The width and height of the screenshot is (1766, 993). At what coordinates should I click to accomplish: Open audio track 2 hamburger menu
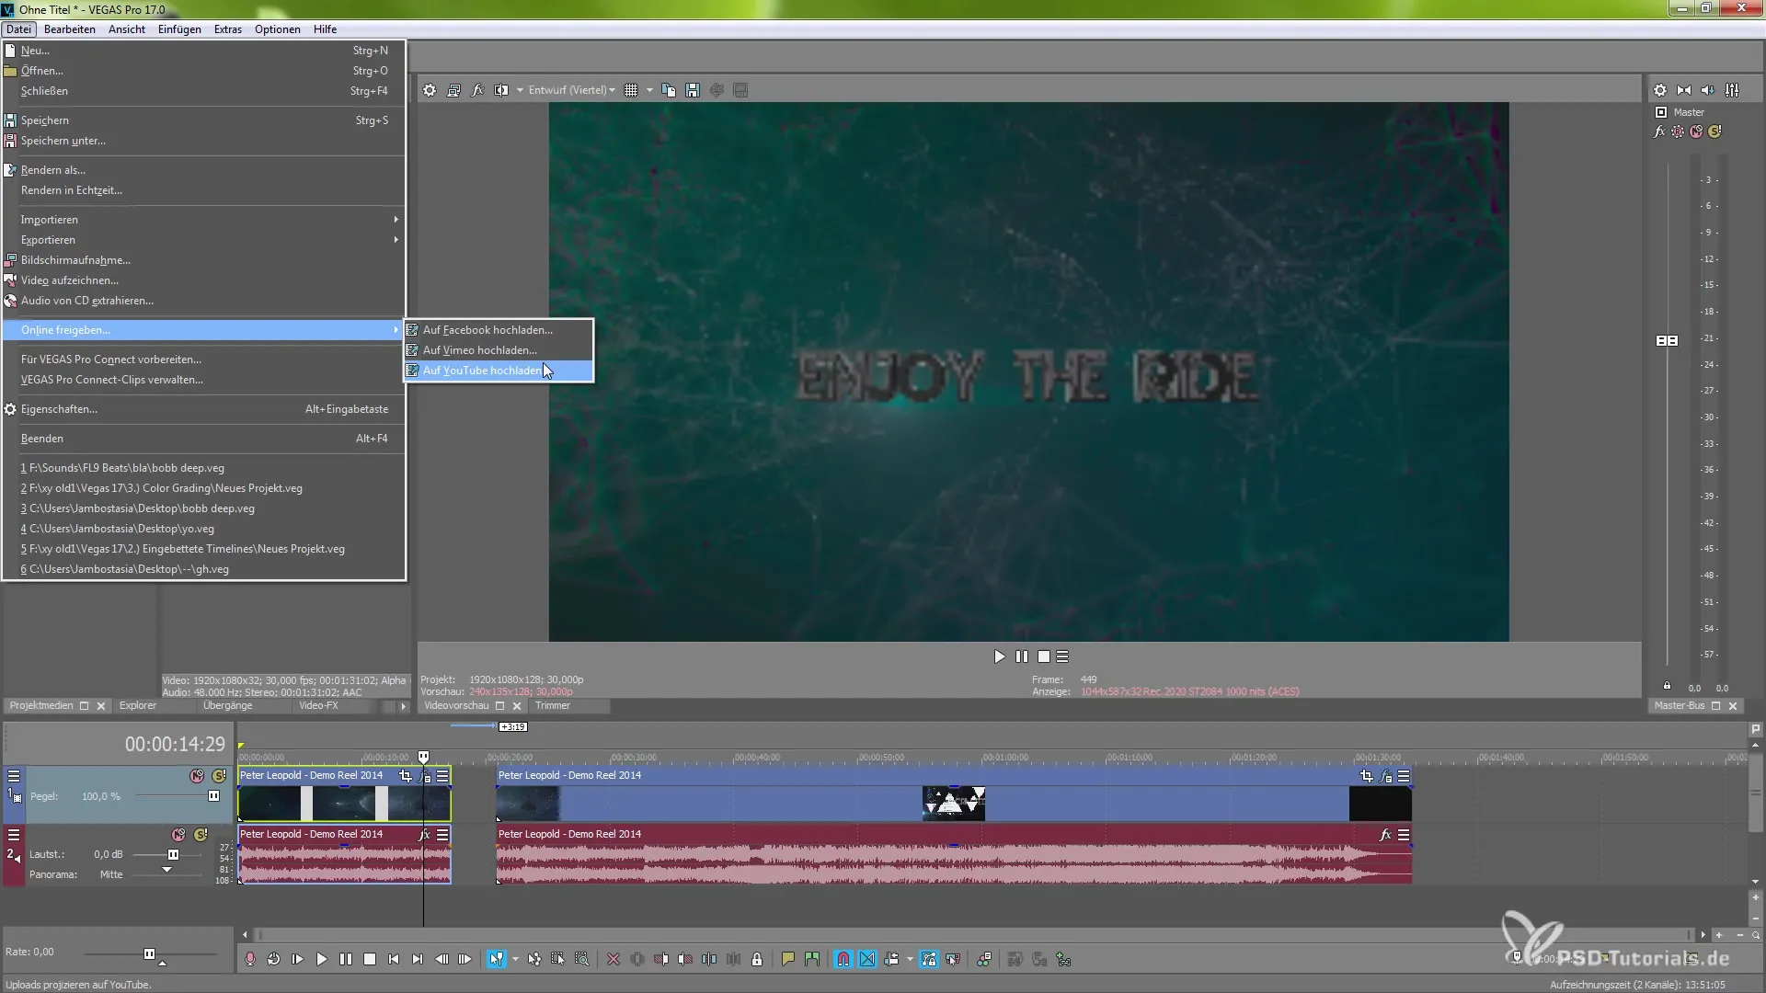click(14, 835)
